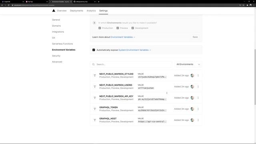Screen dimensions: 256x144
Task: Open Domains settings in sidebar
Action: [56, 26]
